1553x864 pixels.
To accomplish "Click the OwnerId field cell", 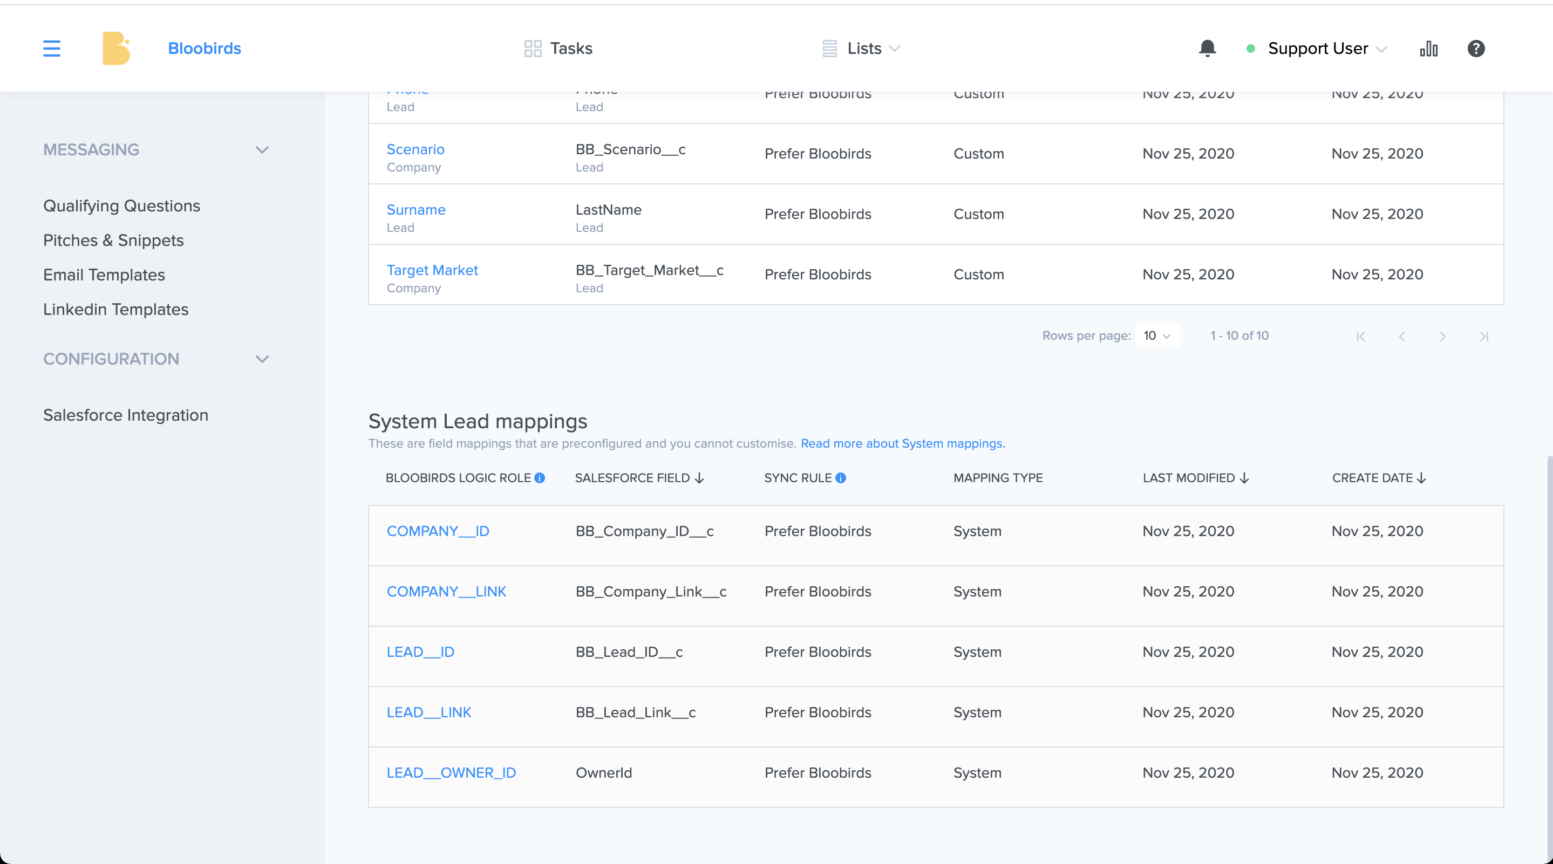I will click(x=603, y=772).
